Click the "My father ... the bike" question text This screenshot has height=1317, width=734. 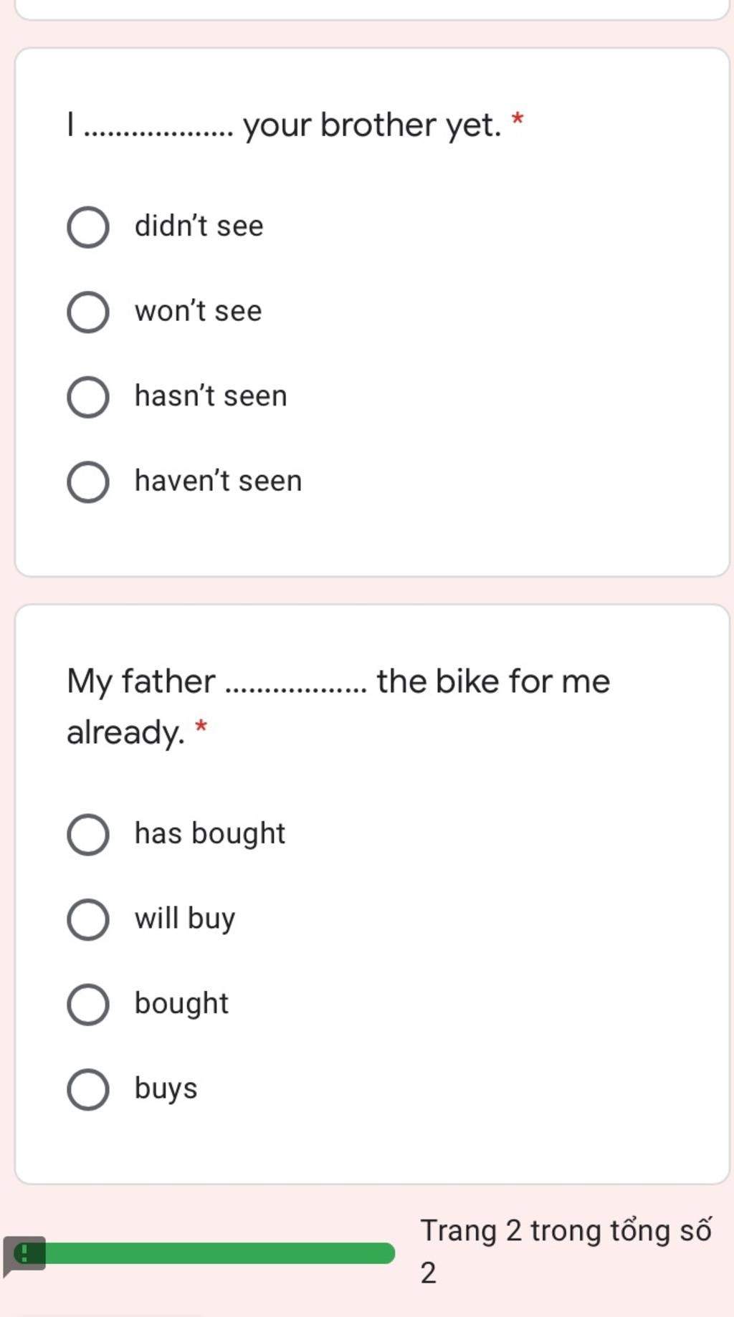pos(338,707)
